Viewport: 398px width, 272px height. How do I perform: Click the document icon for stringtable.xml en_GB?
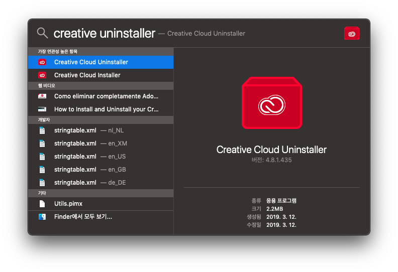coord(42,170)
